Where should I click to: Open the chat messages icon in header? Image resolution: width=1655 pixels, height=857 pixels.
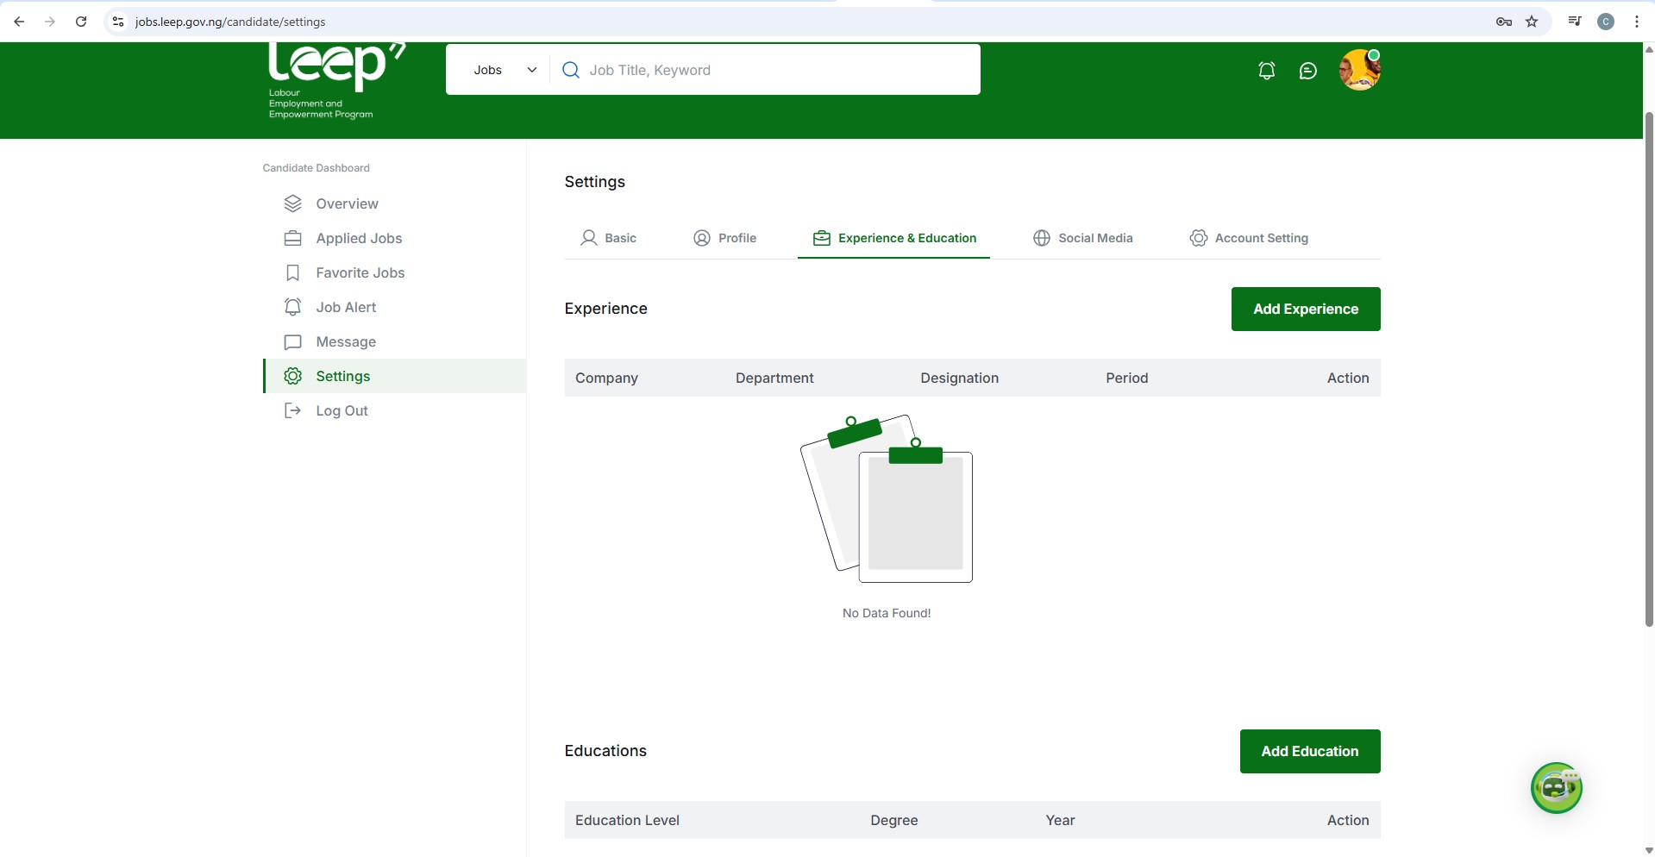coord(1307,71)
